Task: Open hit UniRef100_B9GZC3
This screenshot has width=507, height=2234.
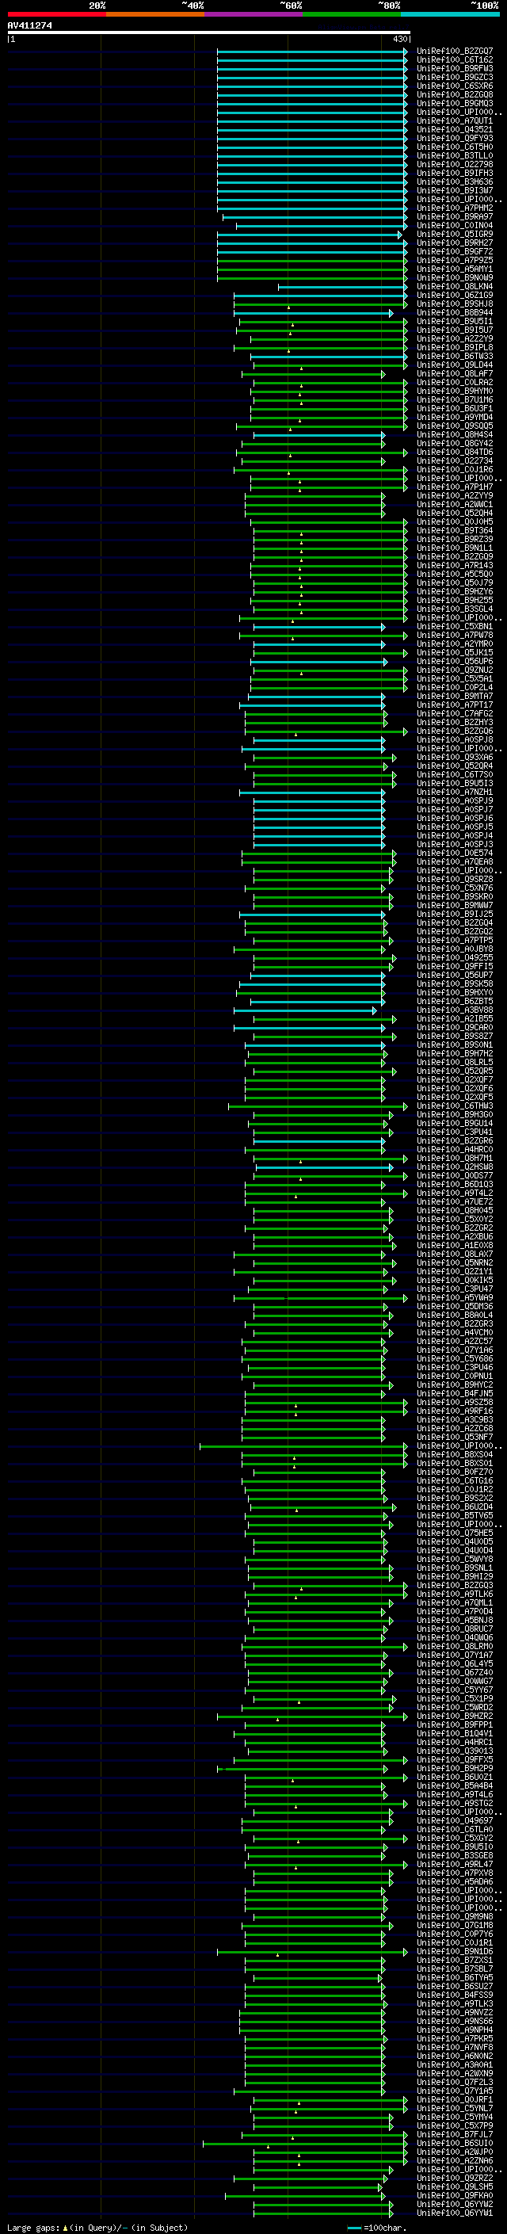Action: click(x=455, y=77)
